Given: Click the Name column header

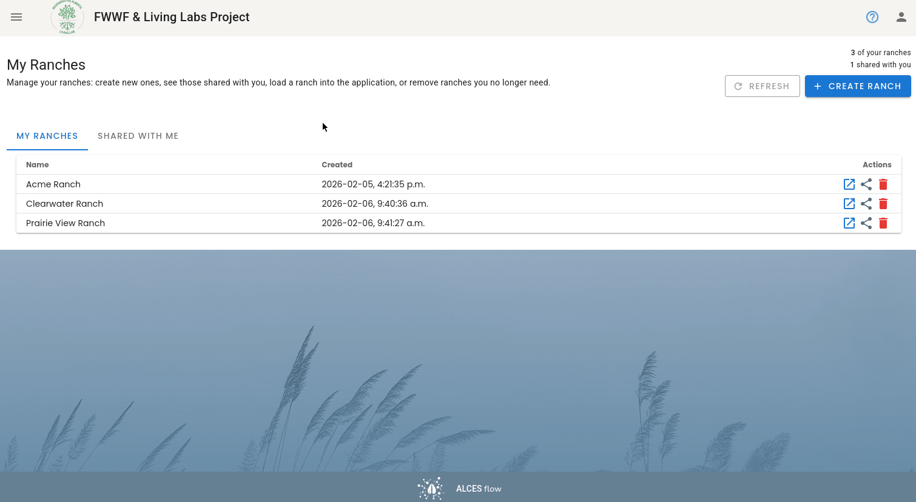Looking at the screenshot, I should [x=38, y=164].
